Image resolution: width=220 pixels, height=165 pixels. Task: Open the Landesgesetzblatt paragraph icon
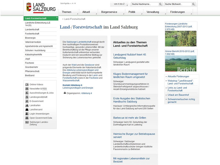point(27,97)
